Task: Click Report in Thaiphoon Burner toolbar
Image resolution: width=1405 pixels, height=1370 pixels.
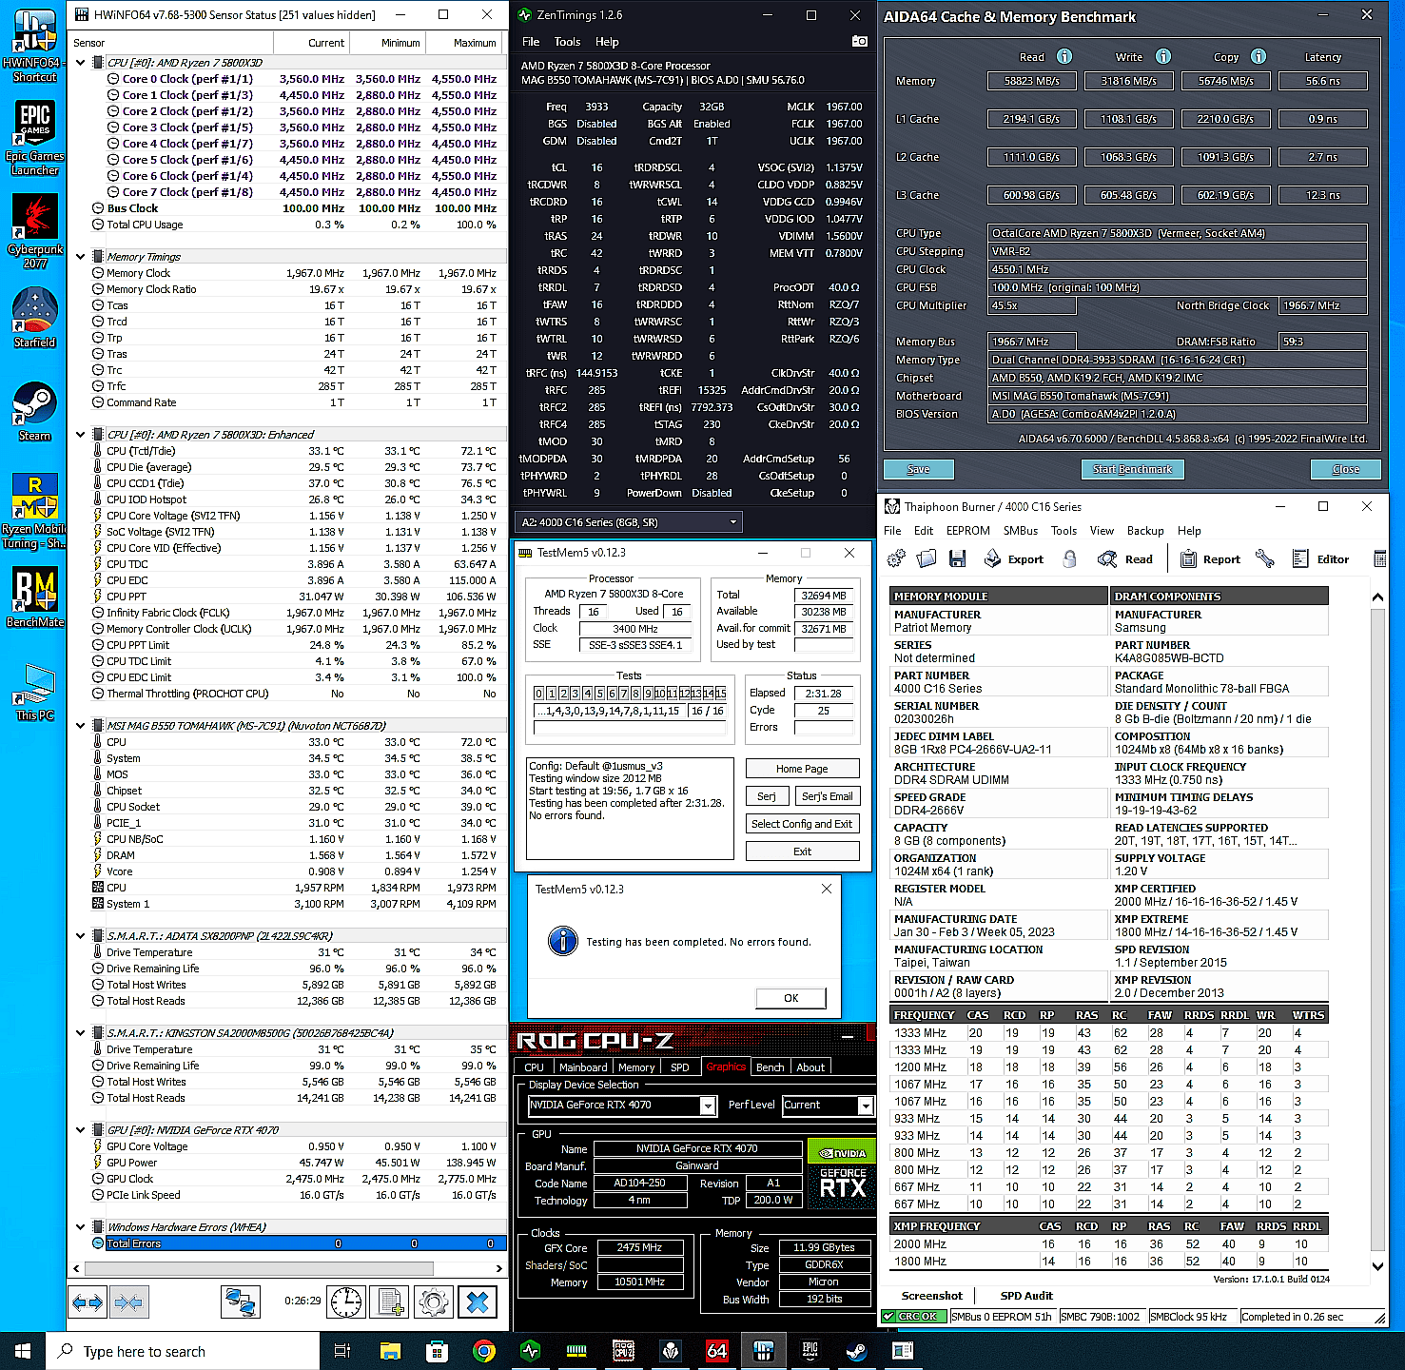Action: tap(1210, 558)
